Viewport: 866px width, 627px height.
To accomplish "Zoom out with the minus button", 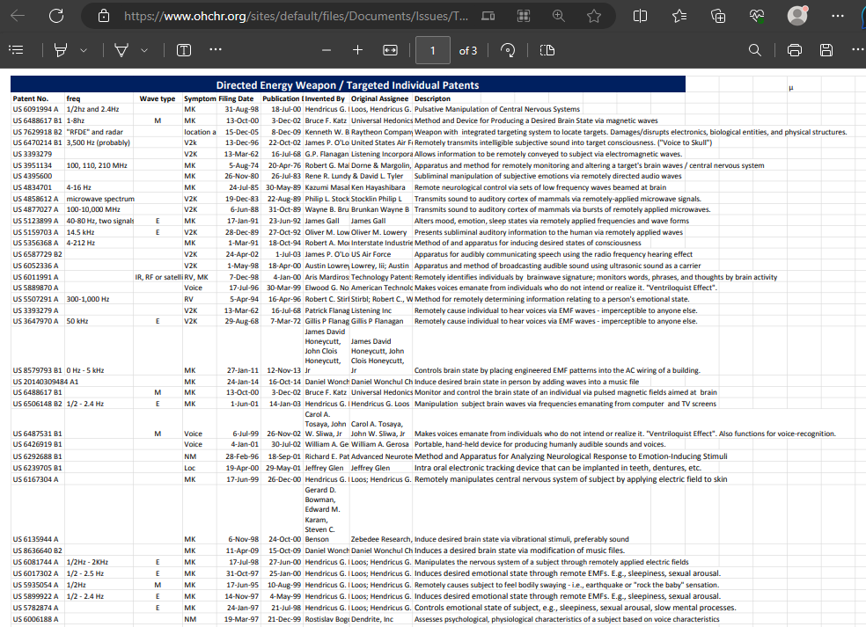I will 327,50.
